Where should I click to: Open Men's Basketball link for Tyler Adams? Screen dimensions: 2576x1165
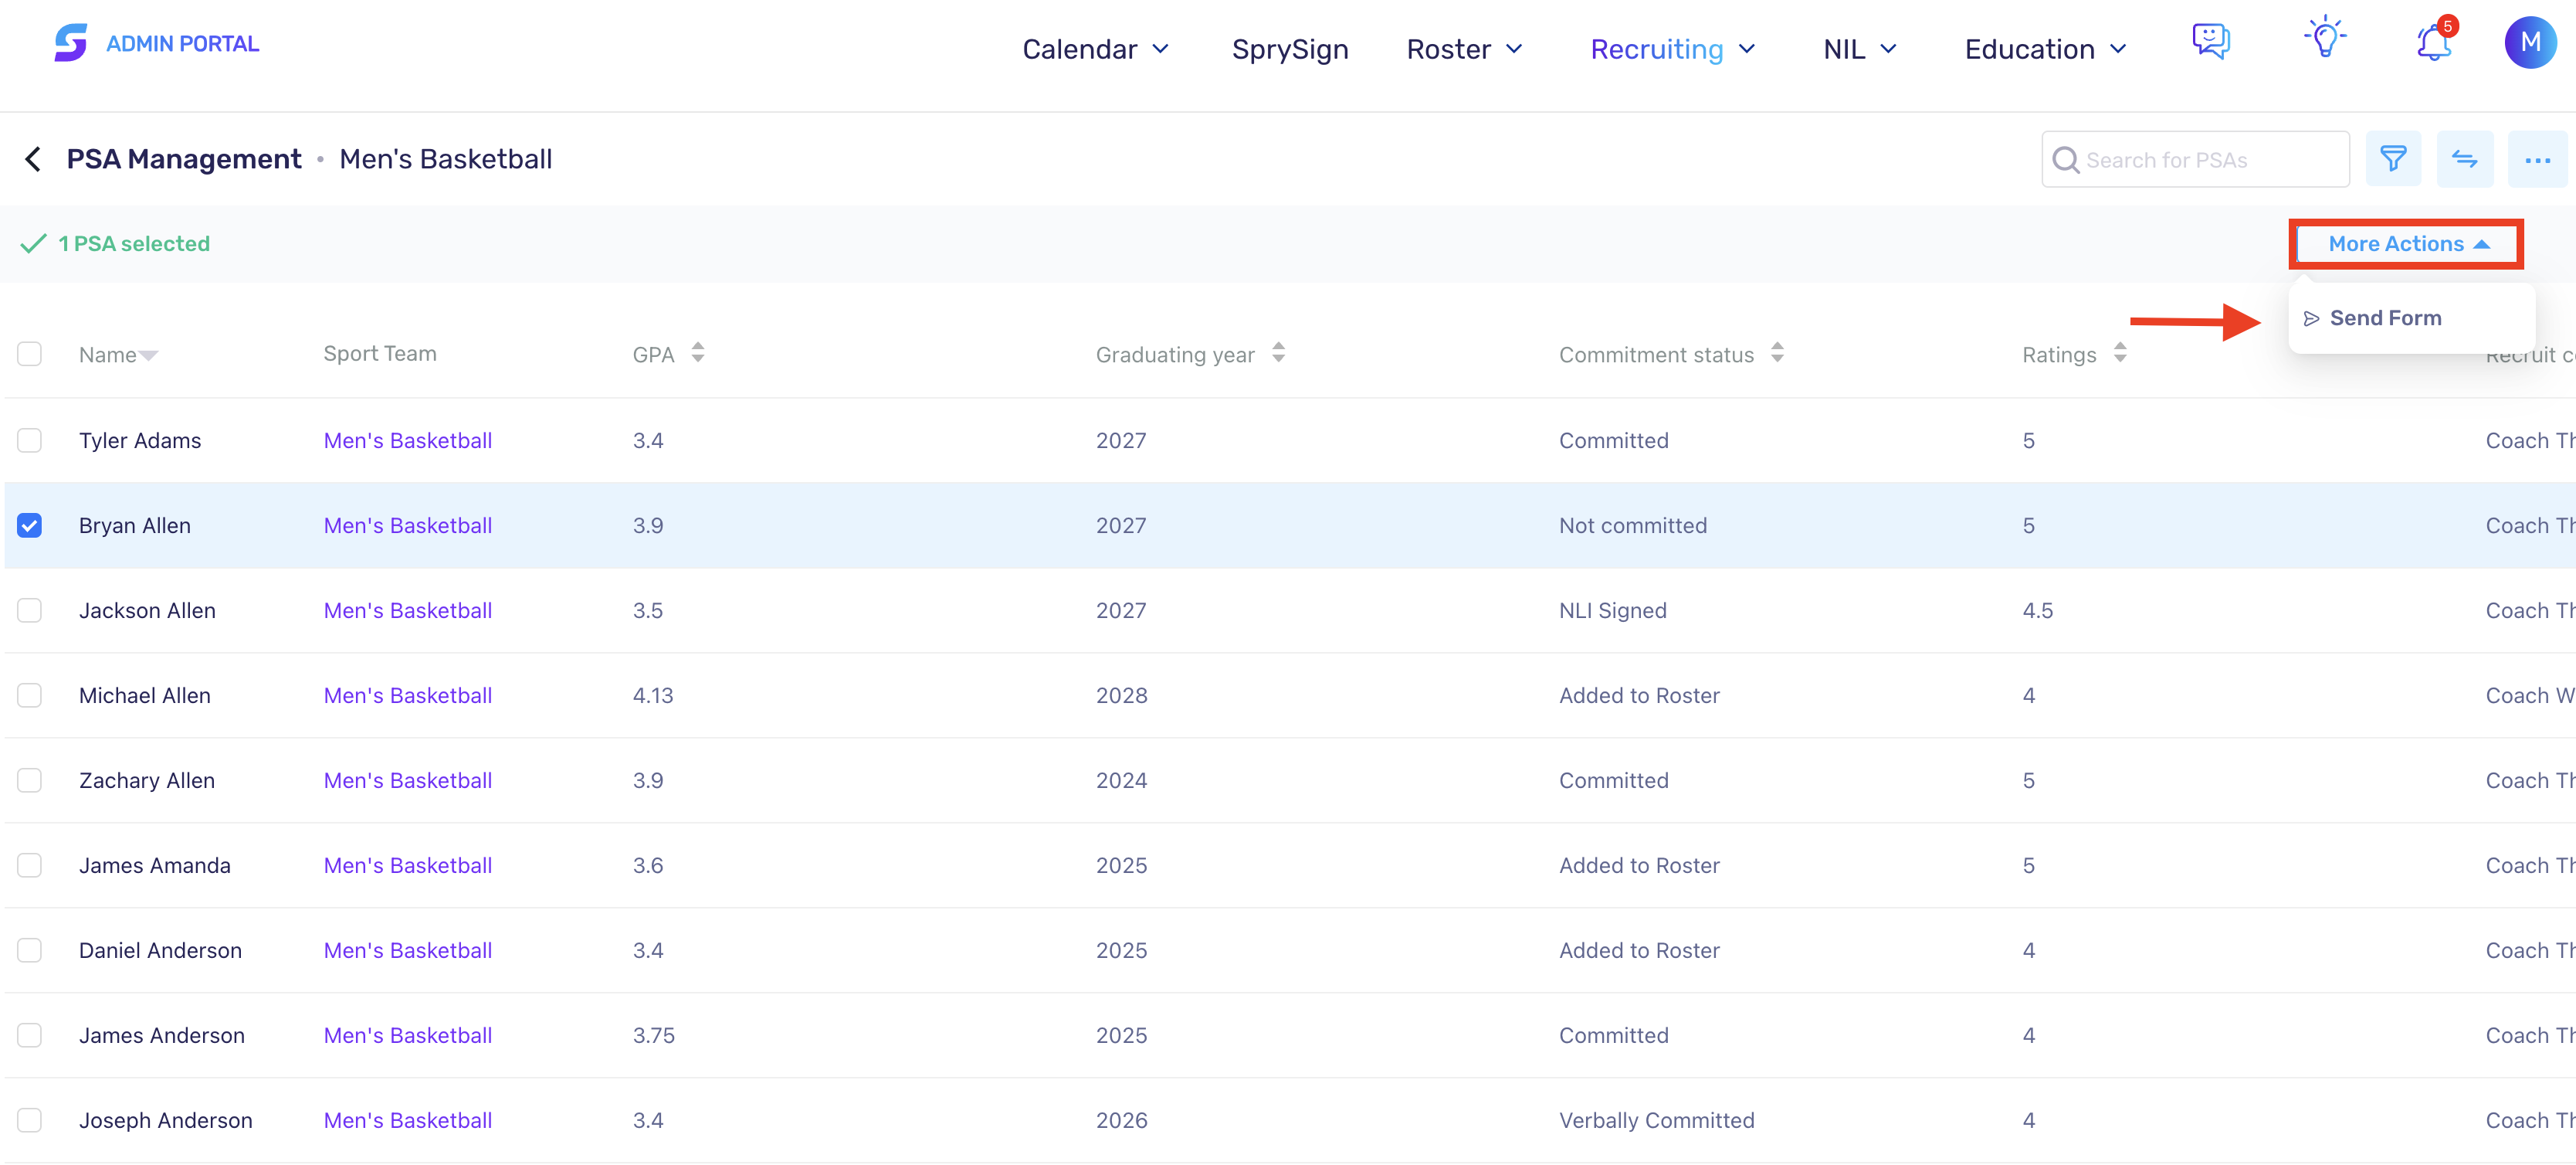point(408,440)
